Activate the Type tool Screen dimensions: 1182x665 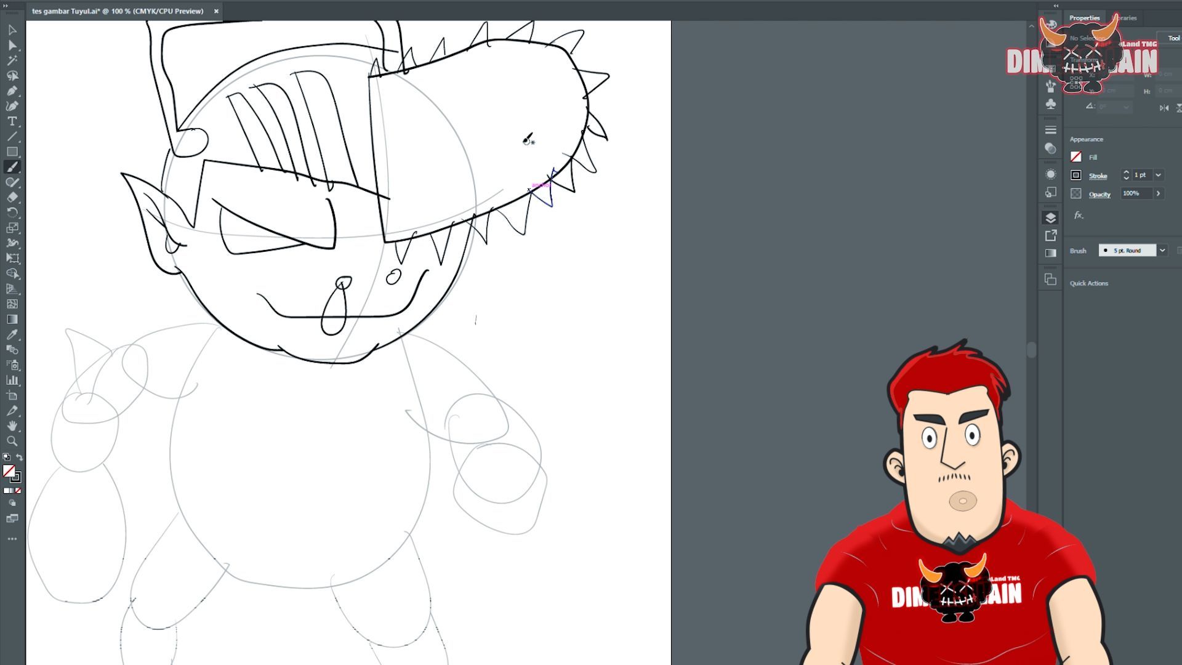12,121
